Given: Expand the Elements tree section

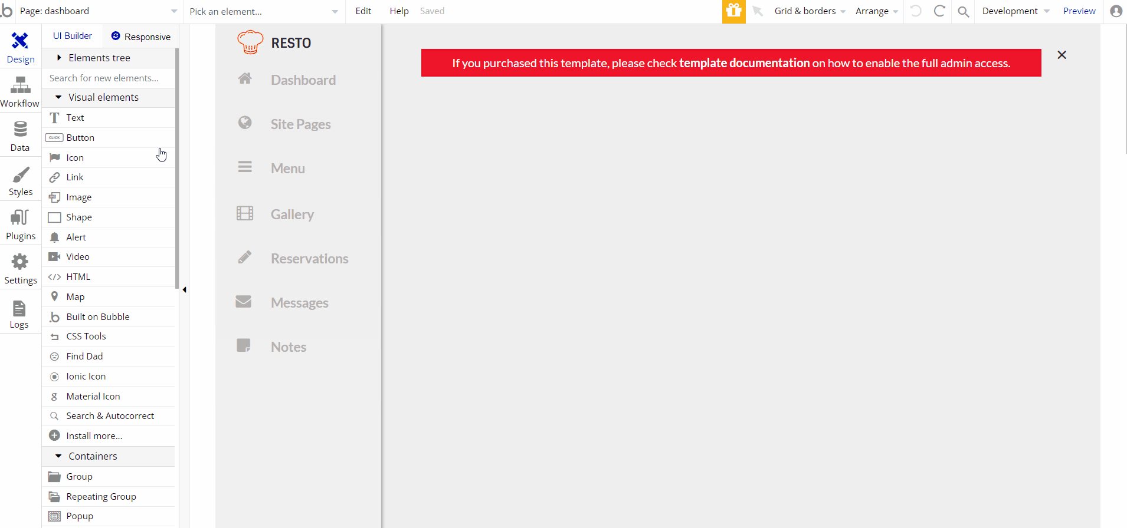Looking at the screenshot, I should (x=109, y=58).
